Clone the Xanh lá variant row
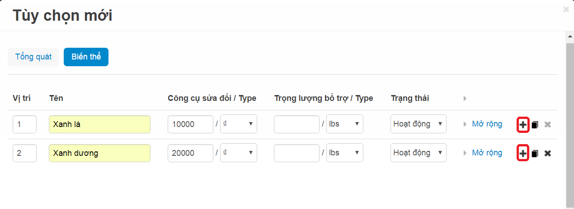This screenshot has width=574, height=209. pos(535,125)
